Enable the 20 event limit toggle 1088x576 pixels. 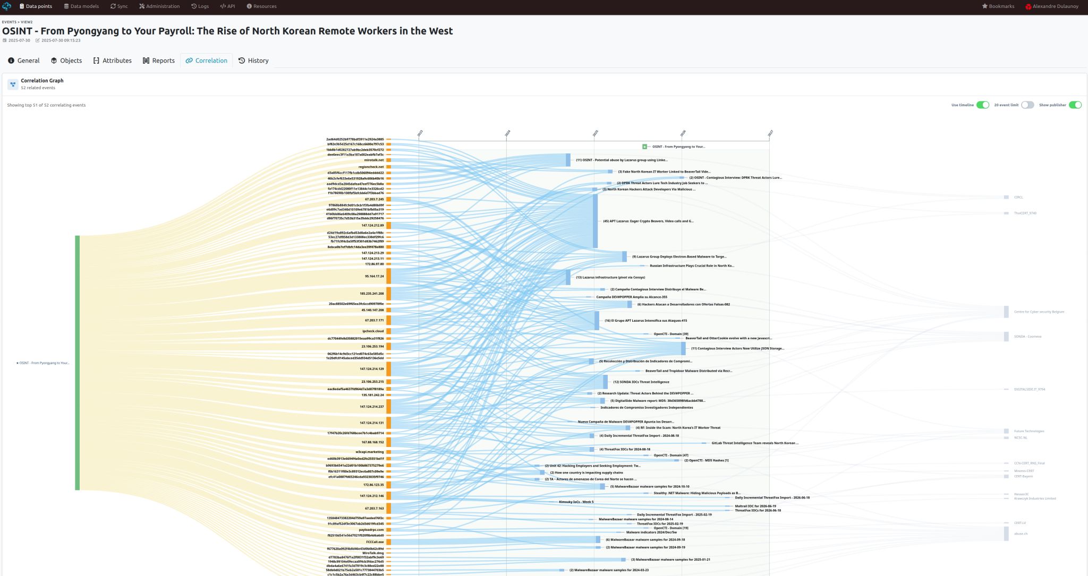(x=1027, y=105)
